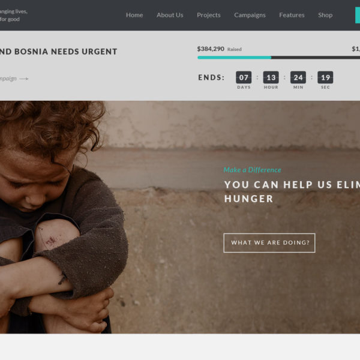
Task: Click the 13 hour countdown box
Action: 271,77
